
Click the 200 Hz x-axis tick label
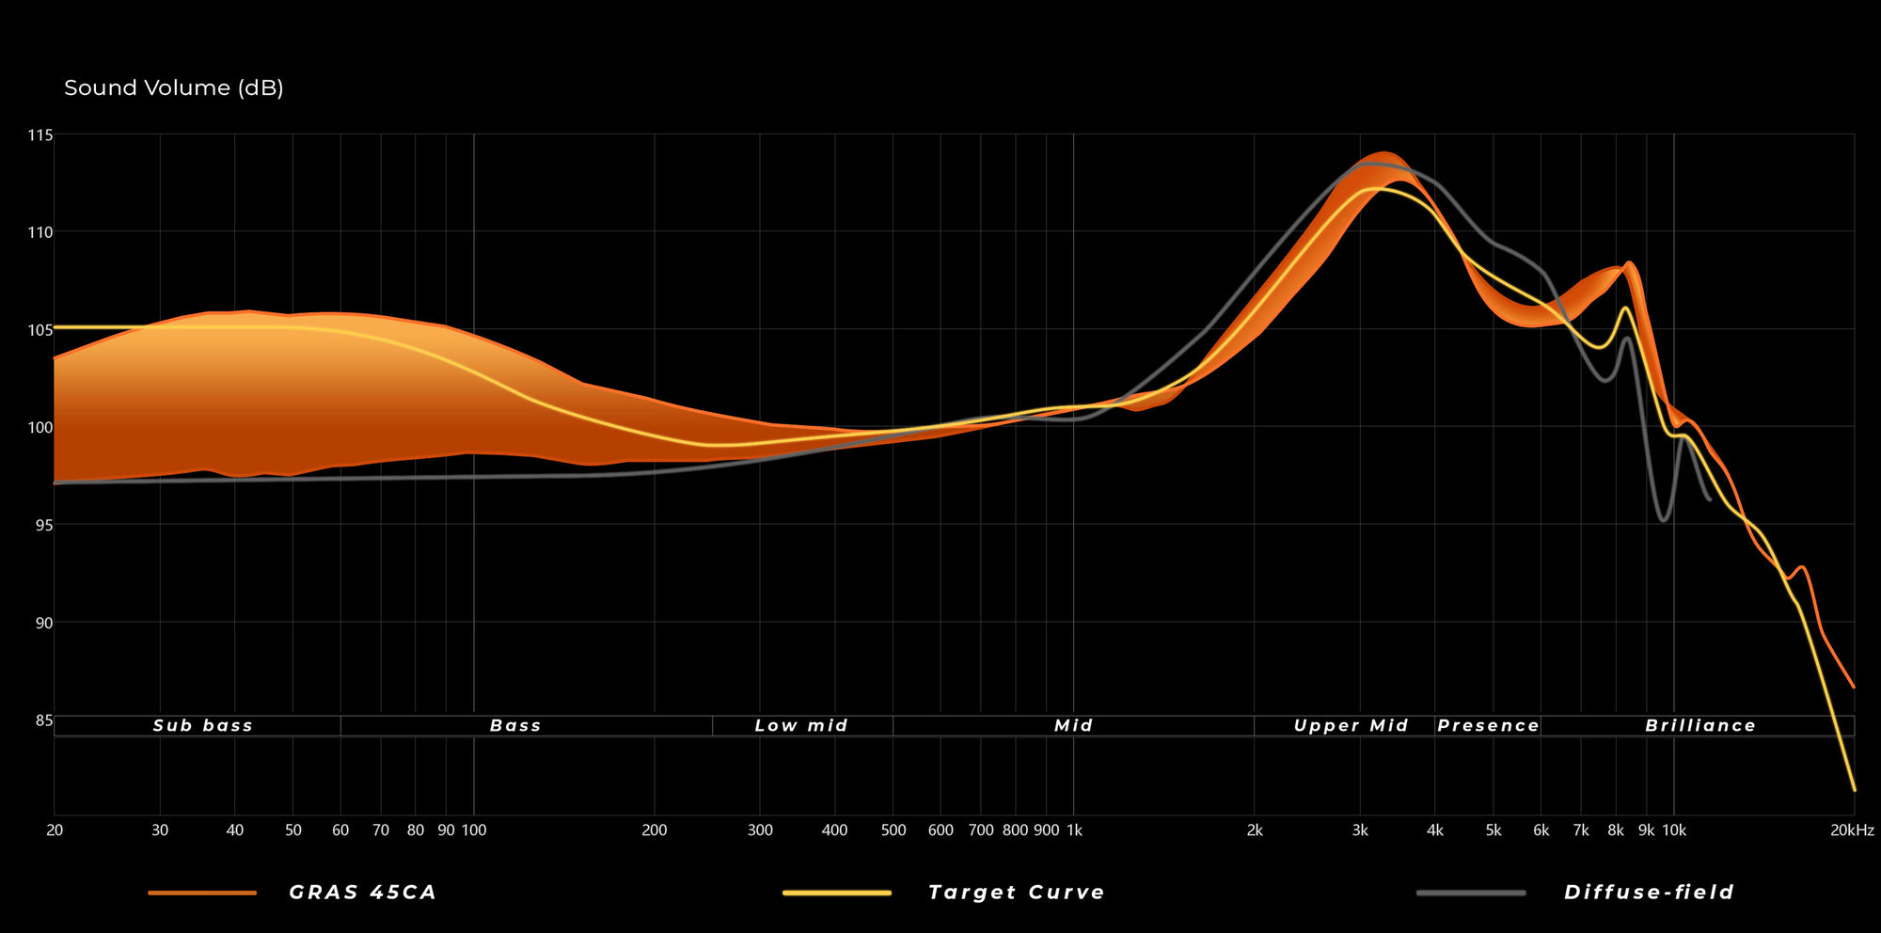click(654, 830)
